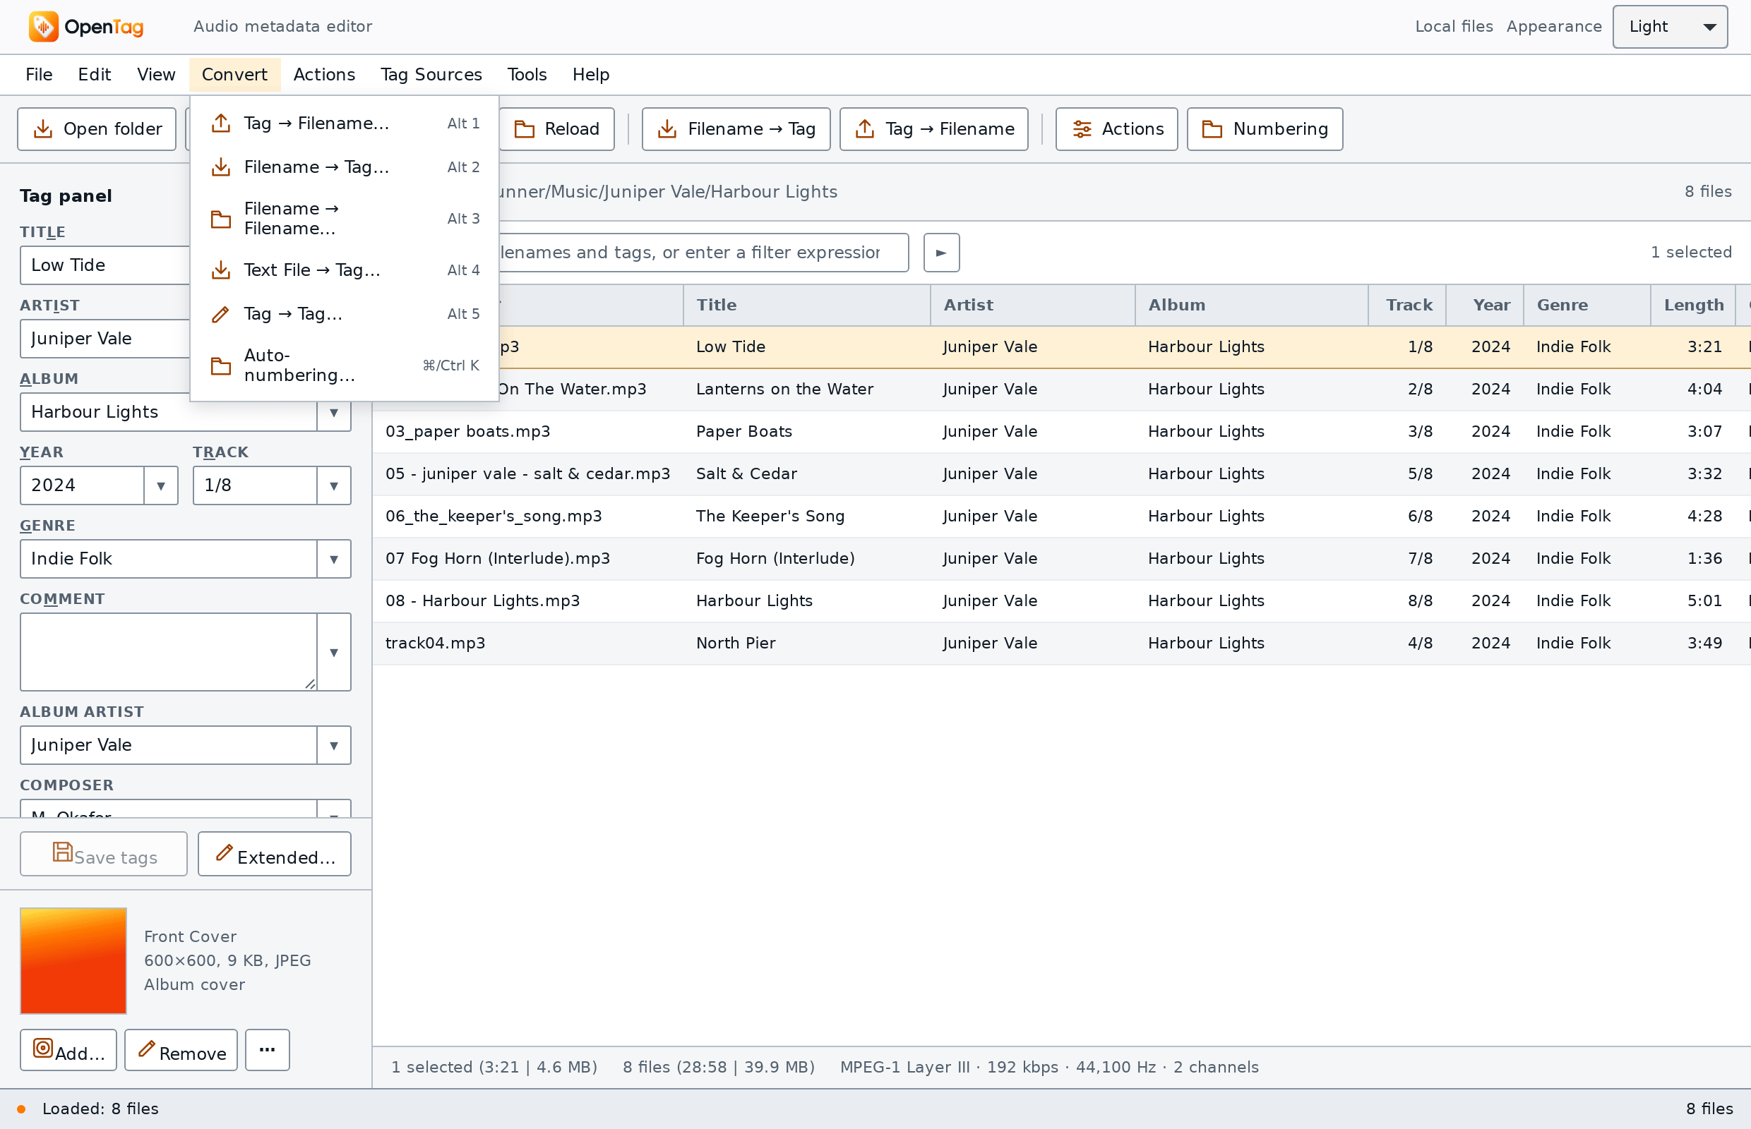
Task: Open the Actions menu in menu bar
Action: [324, 75]
